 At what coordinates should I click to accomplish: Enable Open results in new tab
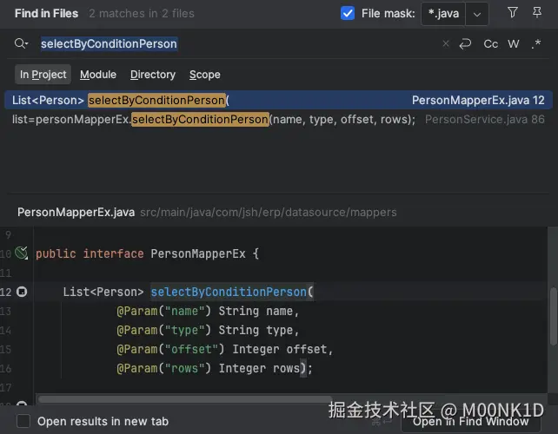(23, 421)
